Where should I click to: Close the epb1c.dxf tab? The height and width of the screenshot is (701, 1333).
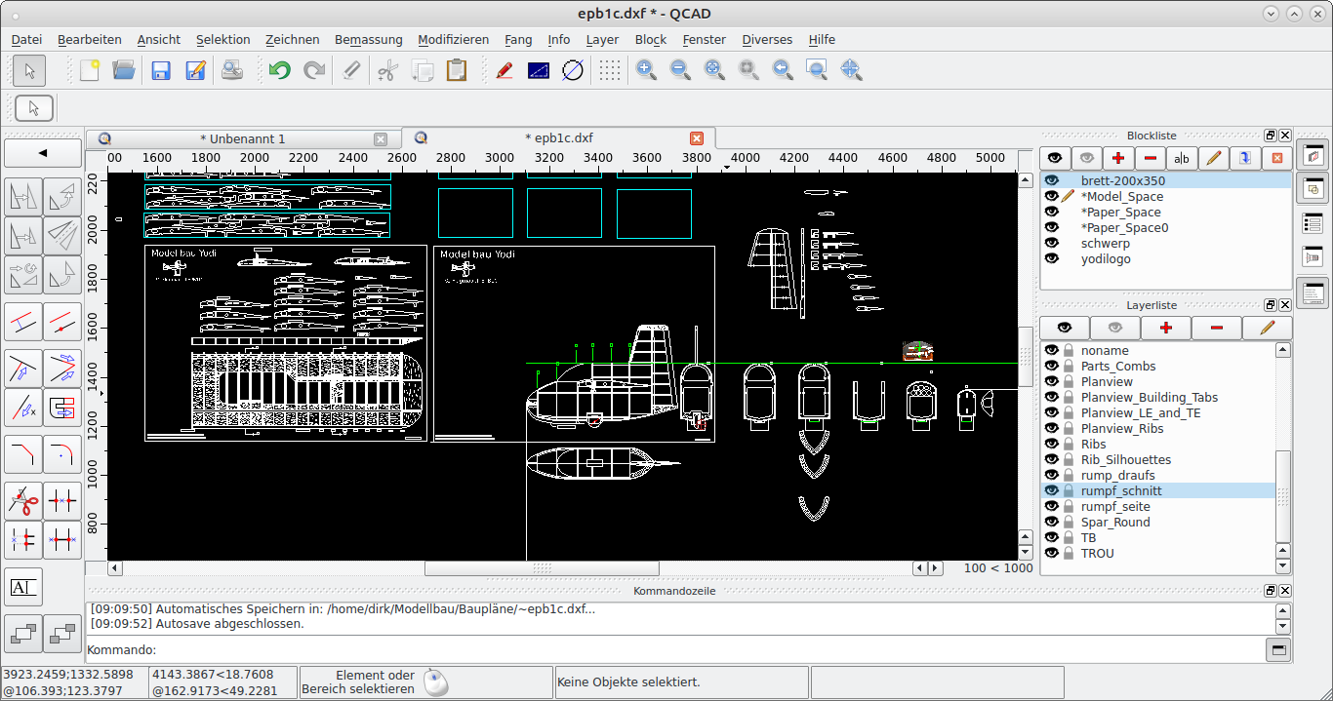click(x=697, y=138)
